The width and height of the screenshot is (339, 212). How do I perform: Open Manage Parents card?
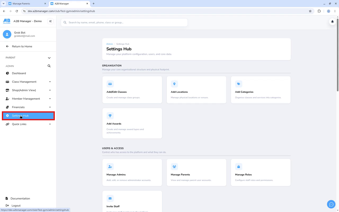click(197, 173)
